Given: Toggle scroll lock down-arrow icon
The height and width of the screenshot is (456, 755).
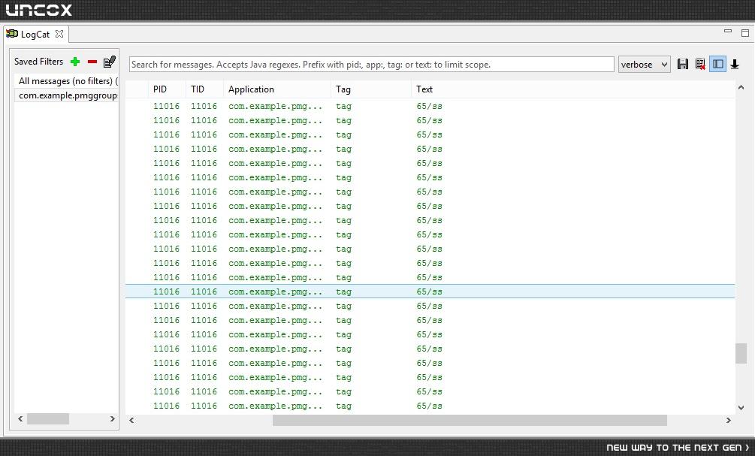Looking at the screenshot, I should click(x=735, y=64).
